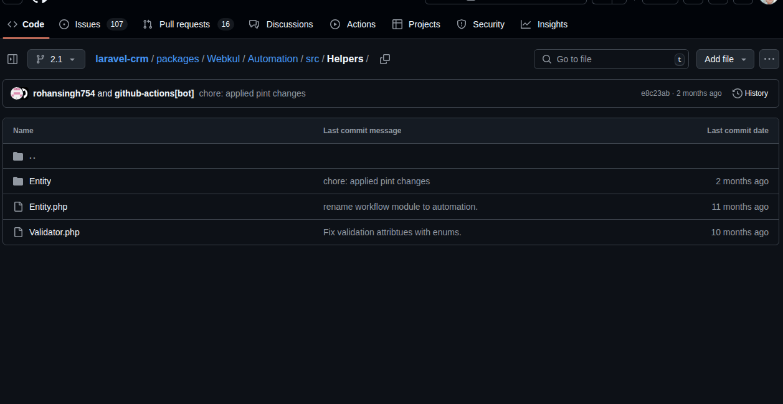Toggle the file tree side panel icon
Screen dimensions: 783x404
[x=12, y=59]
